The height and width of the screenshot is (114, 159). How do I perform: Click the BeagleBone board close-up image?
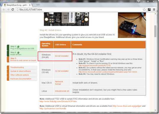(66, 19)
